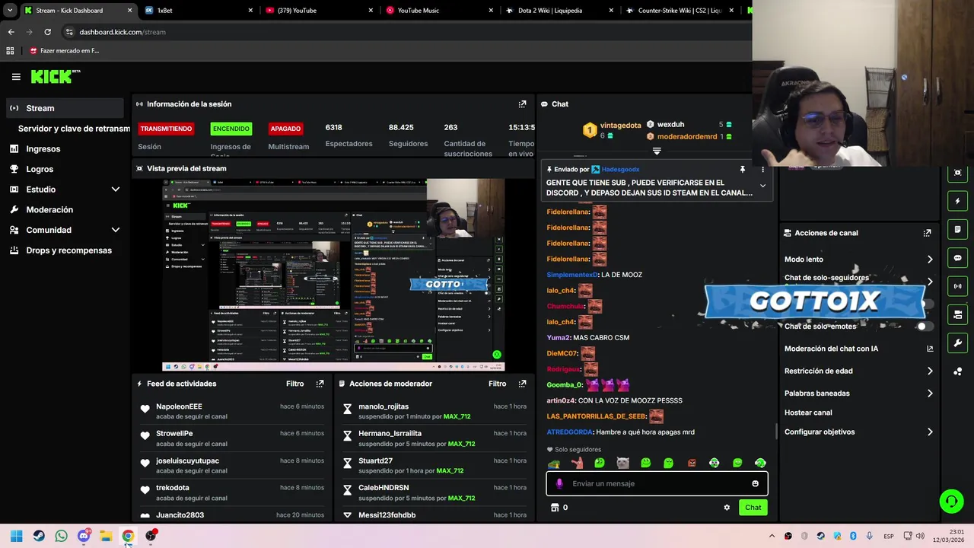Open WhatsApp from the taskbar
974x548 pixels.
tap(61, 536)
